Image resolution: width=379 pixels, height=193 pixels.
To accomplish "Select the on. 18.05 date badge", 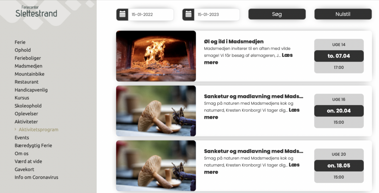I will coord(339,166).
